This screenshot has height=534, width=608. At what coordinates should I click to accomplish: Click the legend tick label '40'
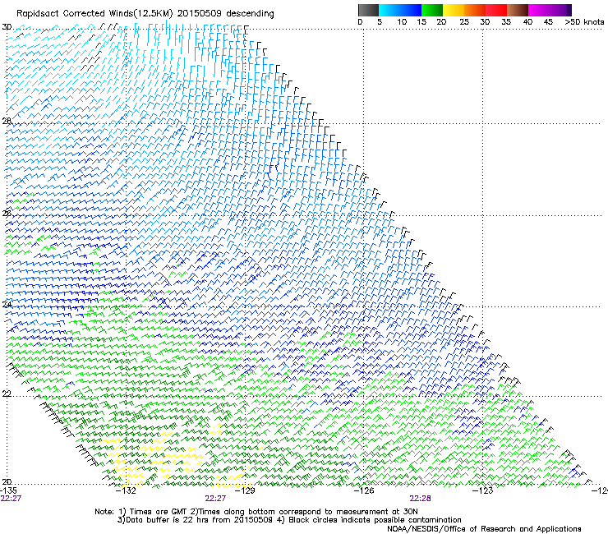527,22
